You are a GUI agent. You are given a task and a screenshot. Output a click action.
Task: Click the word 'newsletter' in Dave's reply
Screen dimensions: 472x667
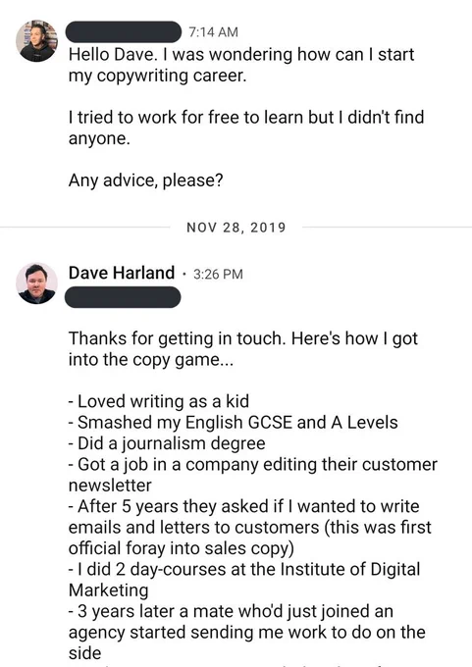click(x=110, y=486)
